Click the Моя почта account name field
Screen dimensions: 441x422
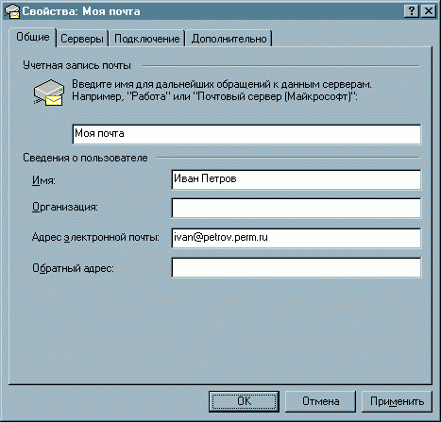point(246,134)
